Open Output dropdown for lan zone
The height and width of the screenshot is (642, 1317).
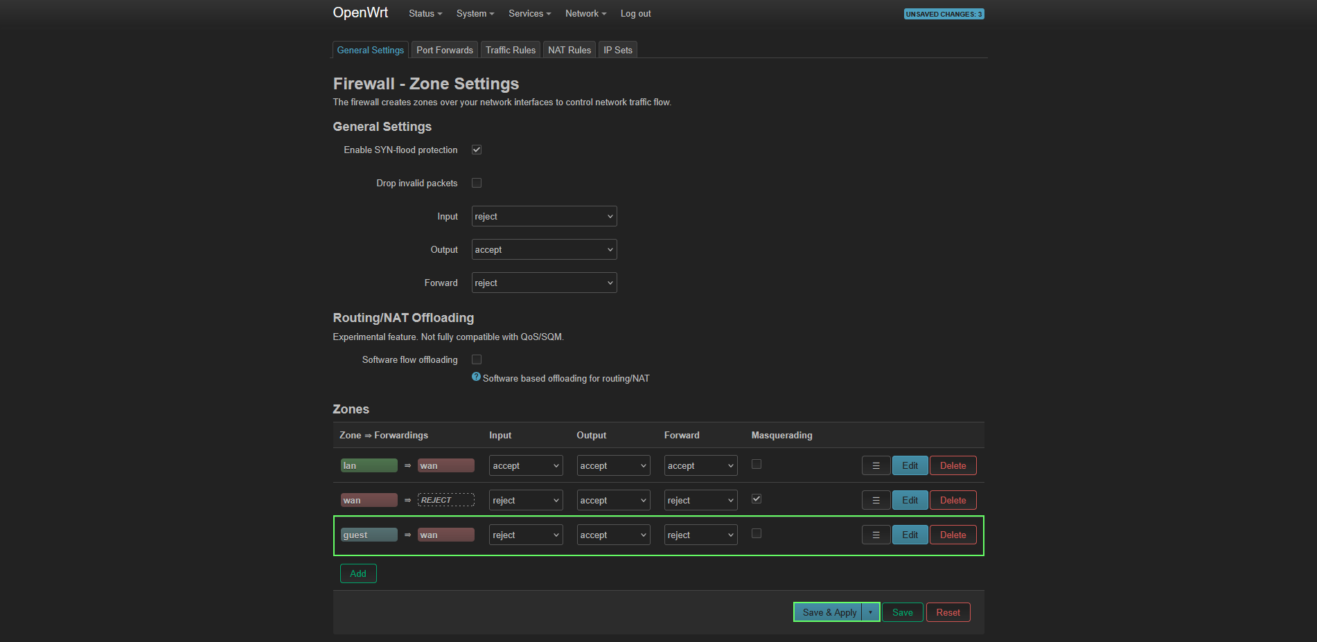613,465
